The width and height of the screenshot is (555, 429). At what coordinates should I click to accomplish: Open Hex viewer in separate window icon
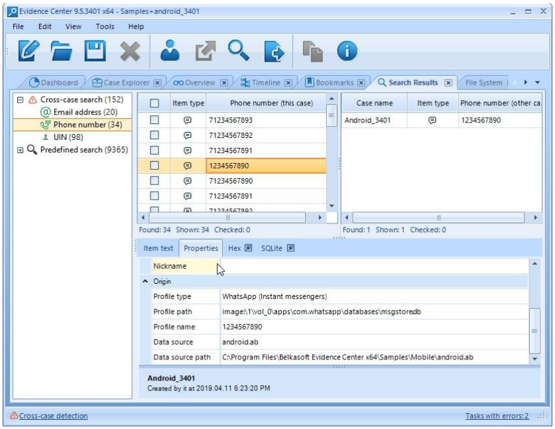click(249, 248)
